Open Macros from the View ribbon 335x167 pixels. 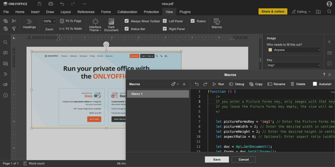pyautogui.click(x=217, y=24)
